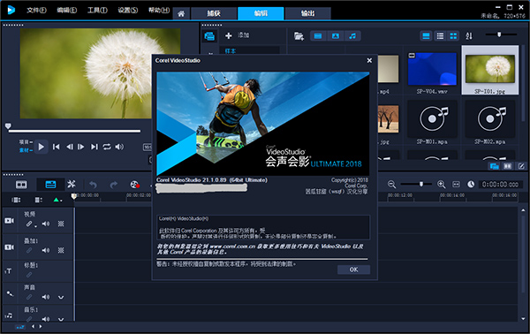
Task: Jump to the end of preview
Action: pyautogui.click(x=94, y=147)
